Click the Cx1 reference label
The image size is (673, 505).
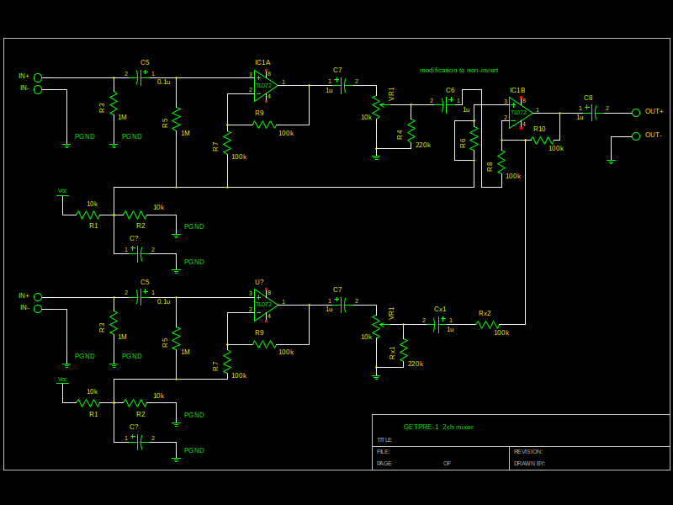click(440, 309)
